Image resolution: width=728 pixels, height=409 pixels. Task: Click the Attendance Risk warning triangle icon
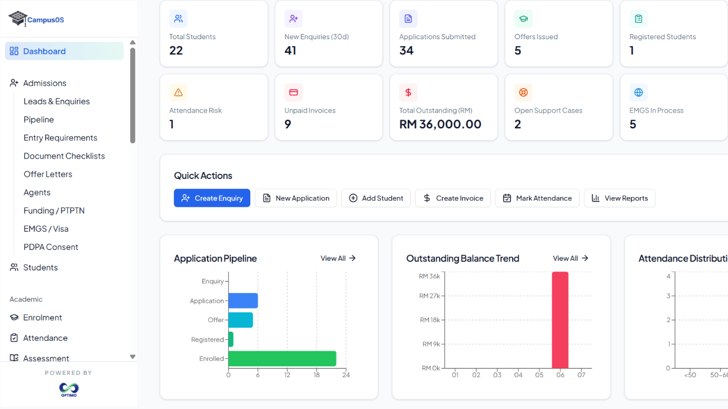pos(179,93)
